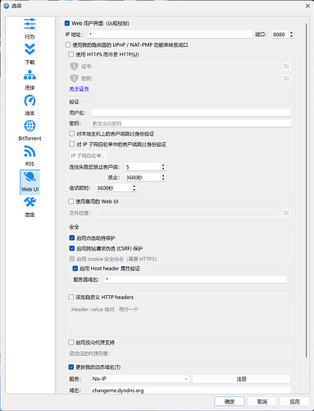Increase the 3600秒 session timeout spinner
314x411 pixels.
[134, 186]
